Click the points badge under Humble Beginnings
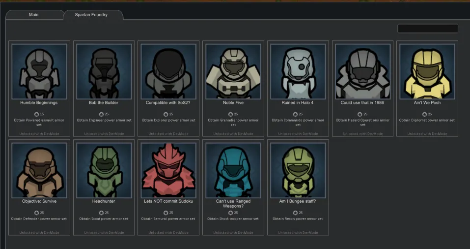Viewport: 470px width, 249px height. (39, 114)
